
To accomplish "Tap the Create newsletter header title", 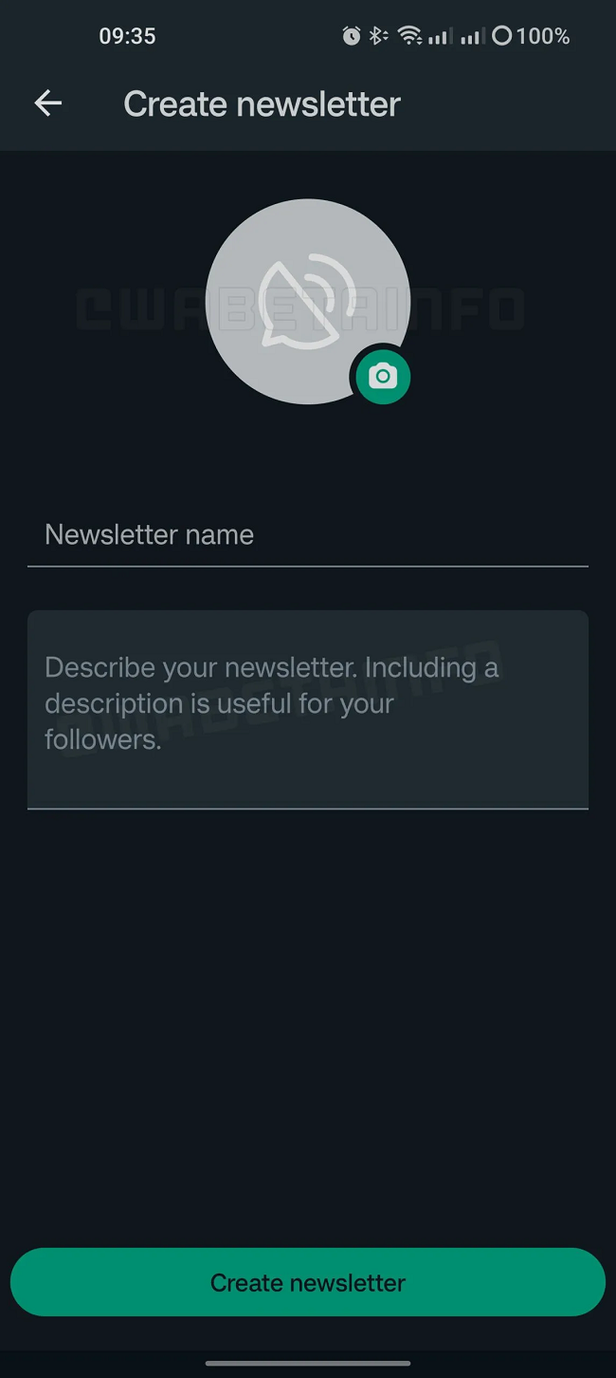I will tap(263, 103).
